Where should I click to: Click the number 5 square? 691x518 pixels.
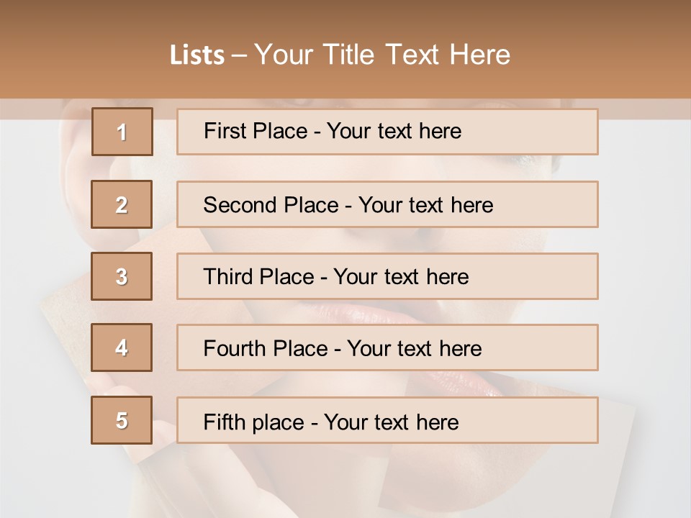tap(122, 420)
